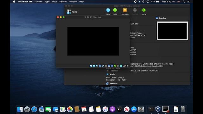The height and width of the screenshot is (114, 203).
Task: Open the Messages Dock icon
Action: point(56,109)
